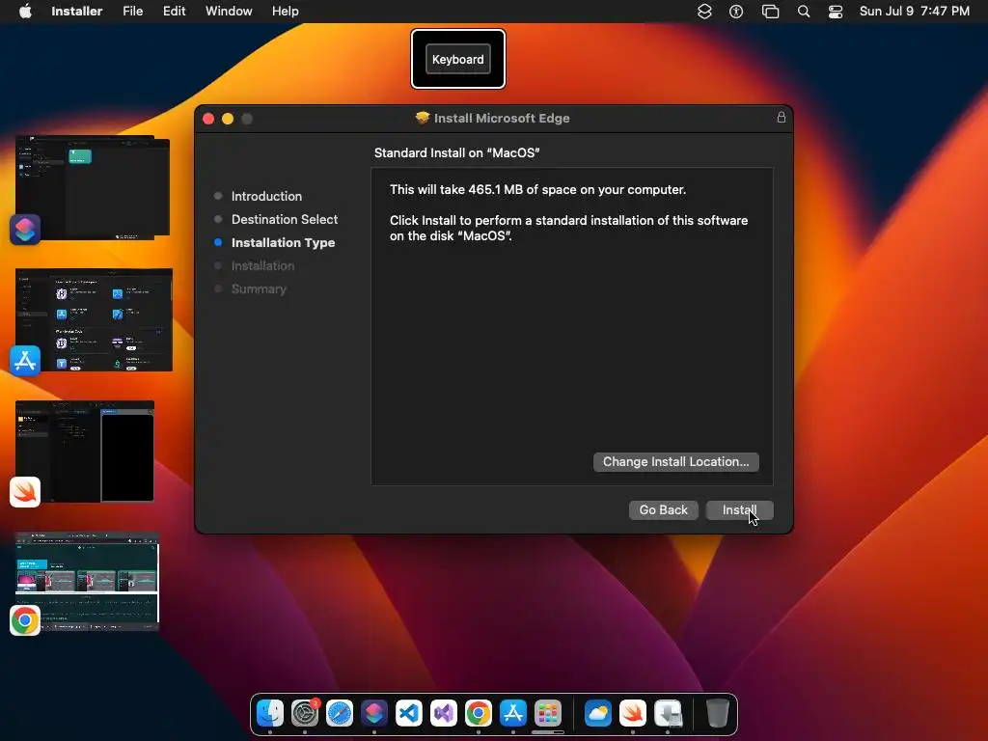988x741 pixels.
Task: Switch to App Store window thumbnail
Action: click(95, 319)
